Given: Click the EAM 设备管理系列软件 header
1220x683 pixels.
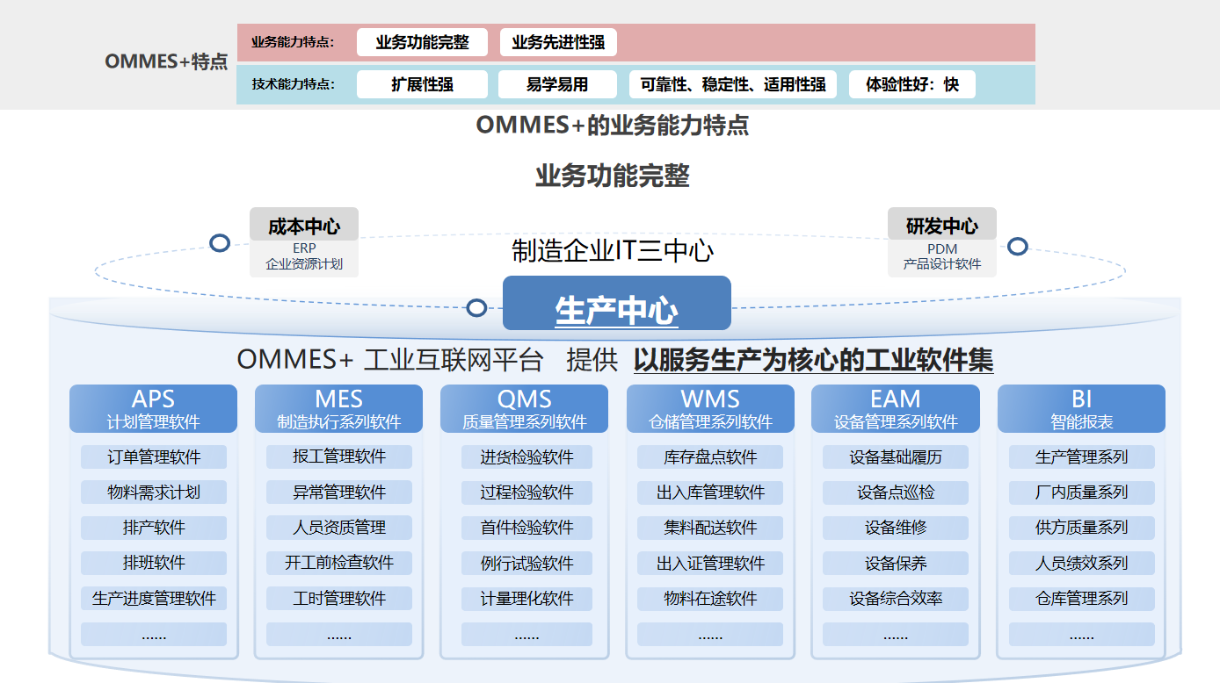Looking at the screenshot, I should pos(896,409).
